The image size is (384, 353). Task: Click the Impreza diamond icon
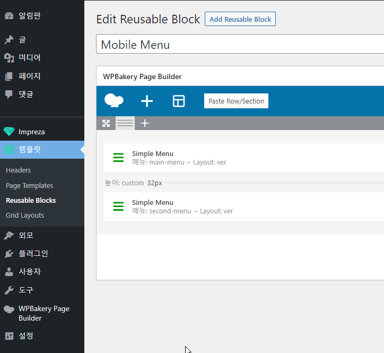[9, 132]
